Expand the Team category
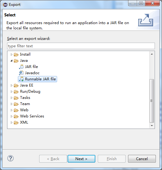162x170 pixels. point(11,104)
